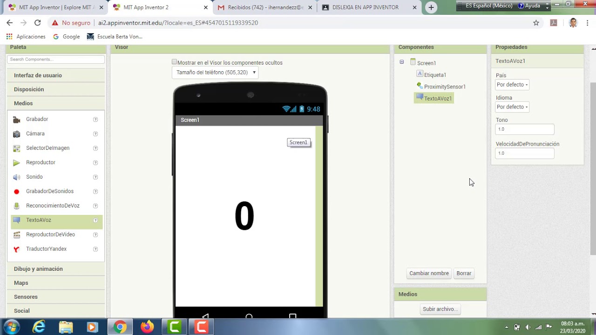This screenshot has height=335, width=596.
Task: Open the volume icon in system tray
Action: (x=528, y=327)
